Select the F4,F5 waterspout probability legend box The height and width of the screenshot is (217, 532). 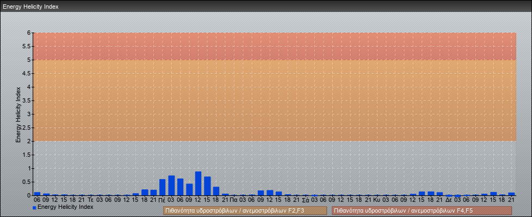(422, 210)
